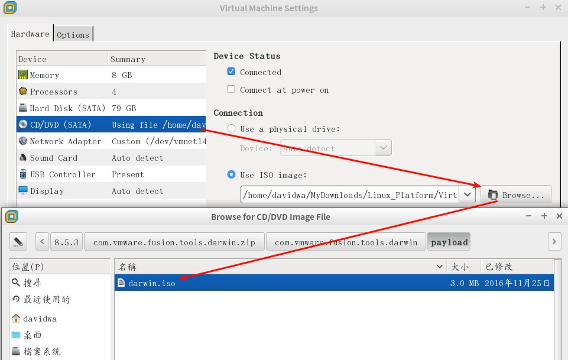
Task: Click the USB Controller icon
Action: pyautogui.click(x=23, y=174)
